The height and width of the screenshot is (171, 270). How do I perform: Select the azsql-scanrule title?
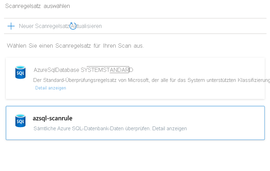click(x=53, y=118)
